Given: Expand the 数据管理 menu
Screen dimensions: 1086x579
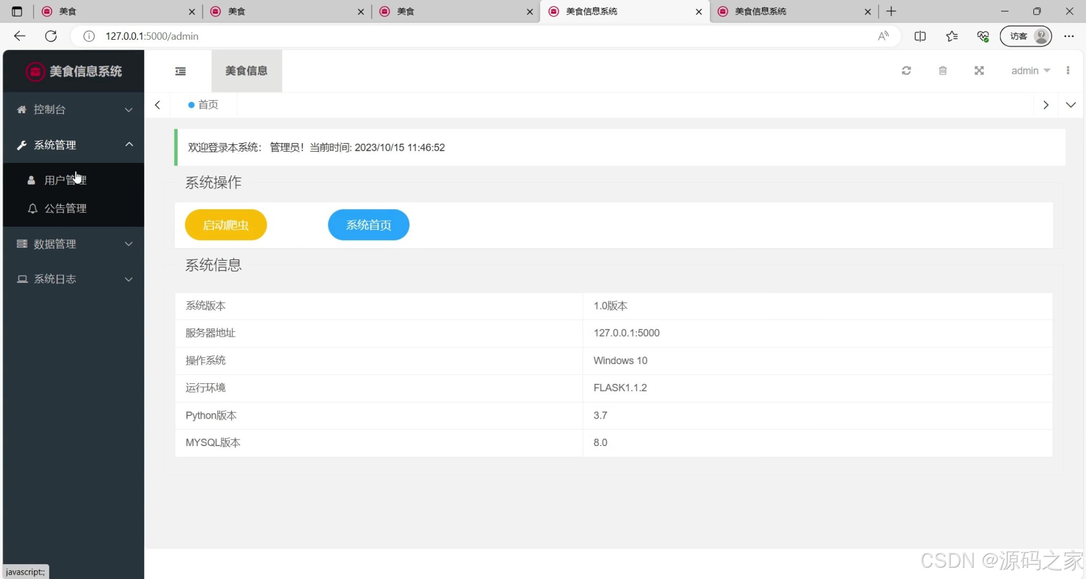Looking at the screenshot, I should pyautogui.click(x=74, y=244).
